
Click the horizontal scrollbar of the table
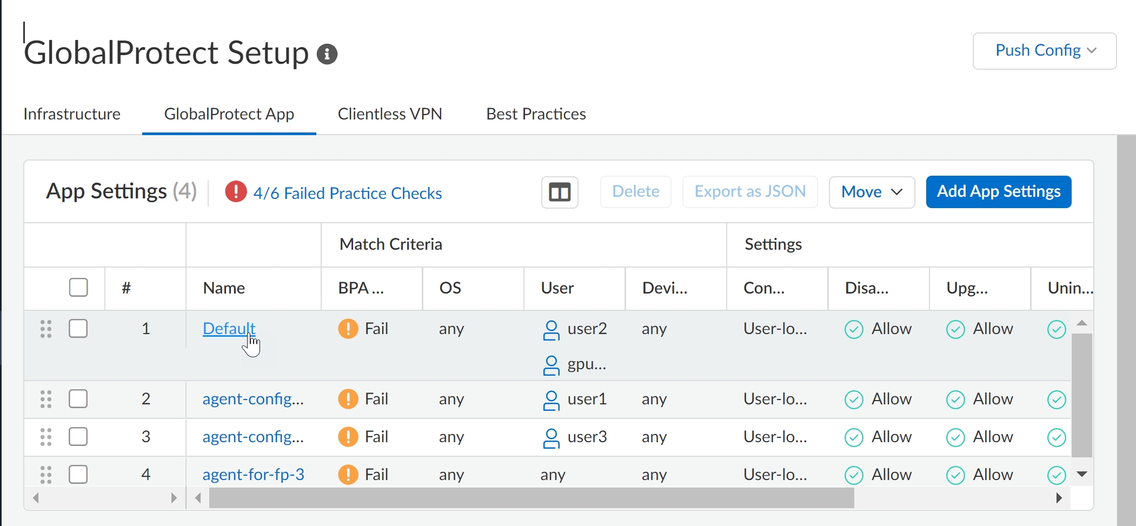click(531, 498)
